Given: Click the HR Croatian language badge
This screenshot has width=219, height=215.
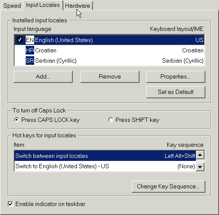Looking at the screenshot, I should [30, 50].
